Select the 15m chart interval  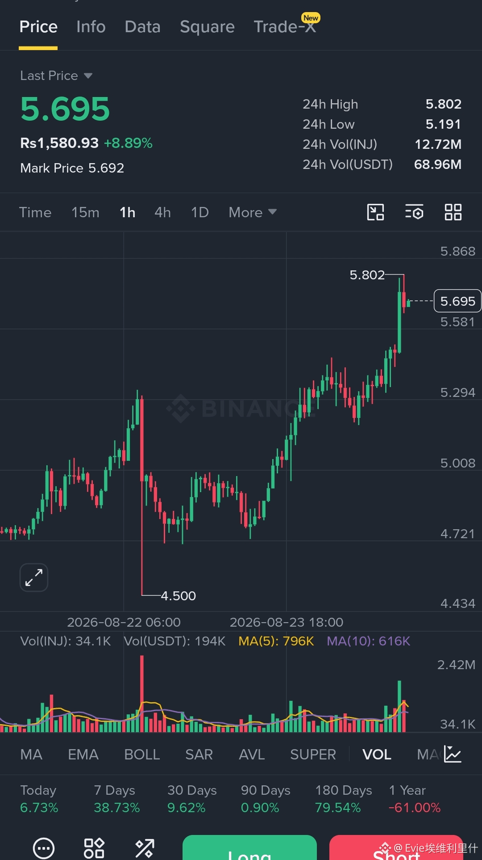(85, 212)
